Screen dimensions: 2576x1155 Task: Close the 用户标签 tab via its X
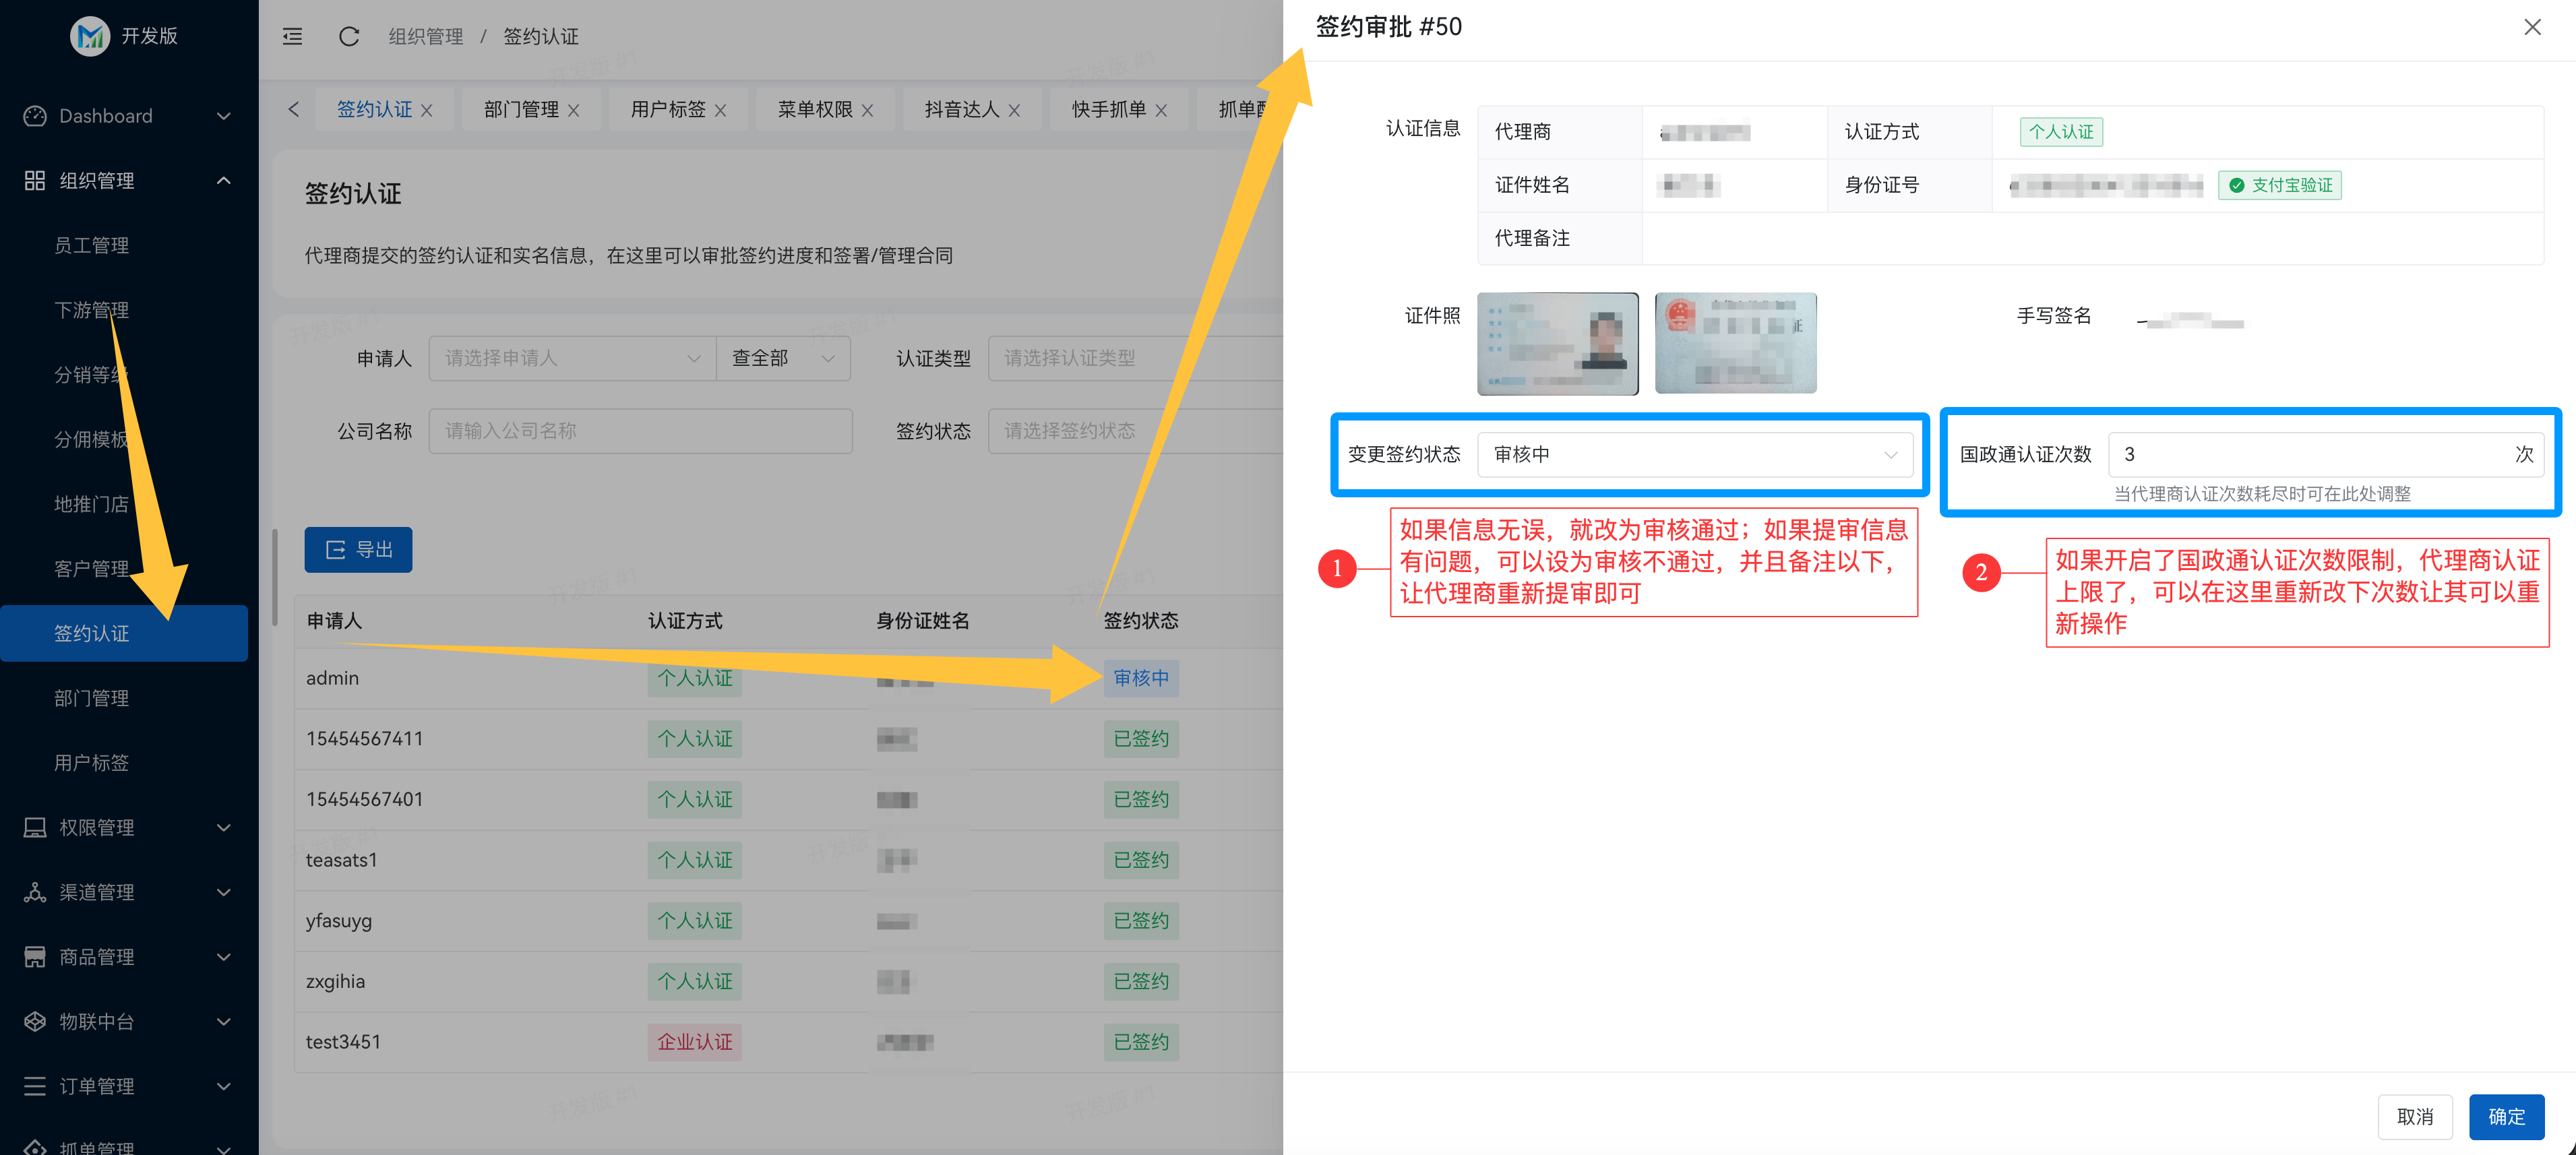point(721,111)
